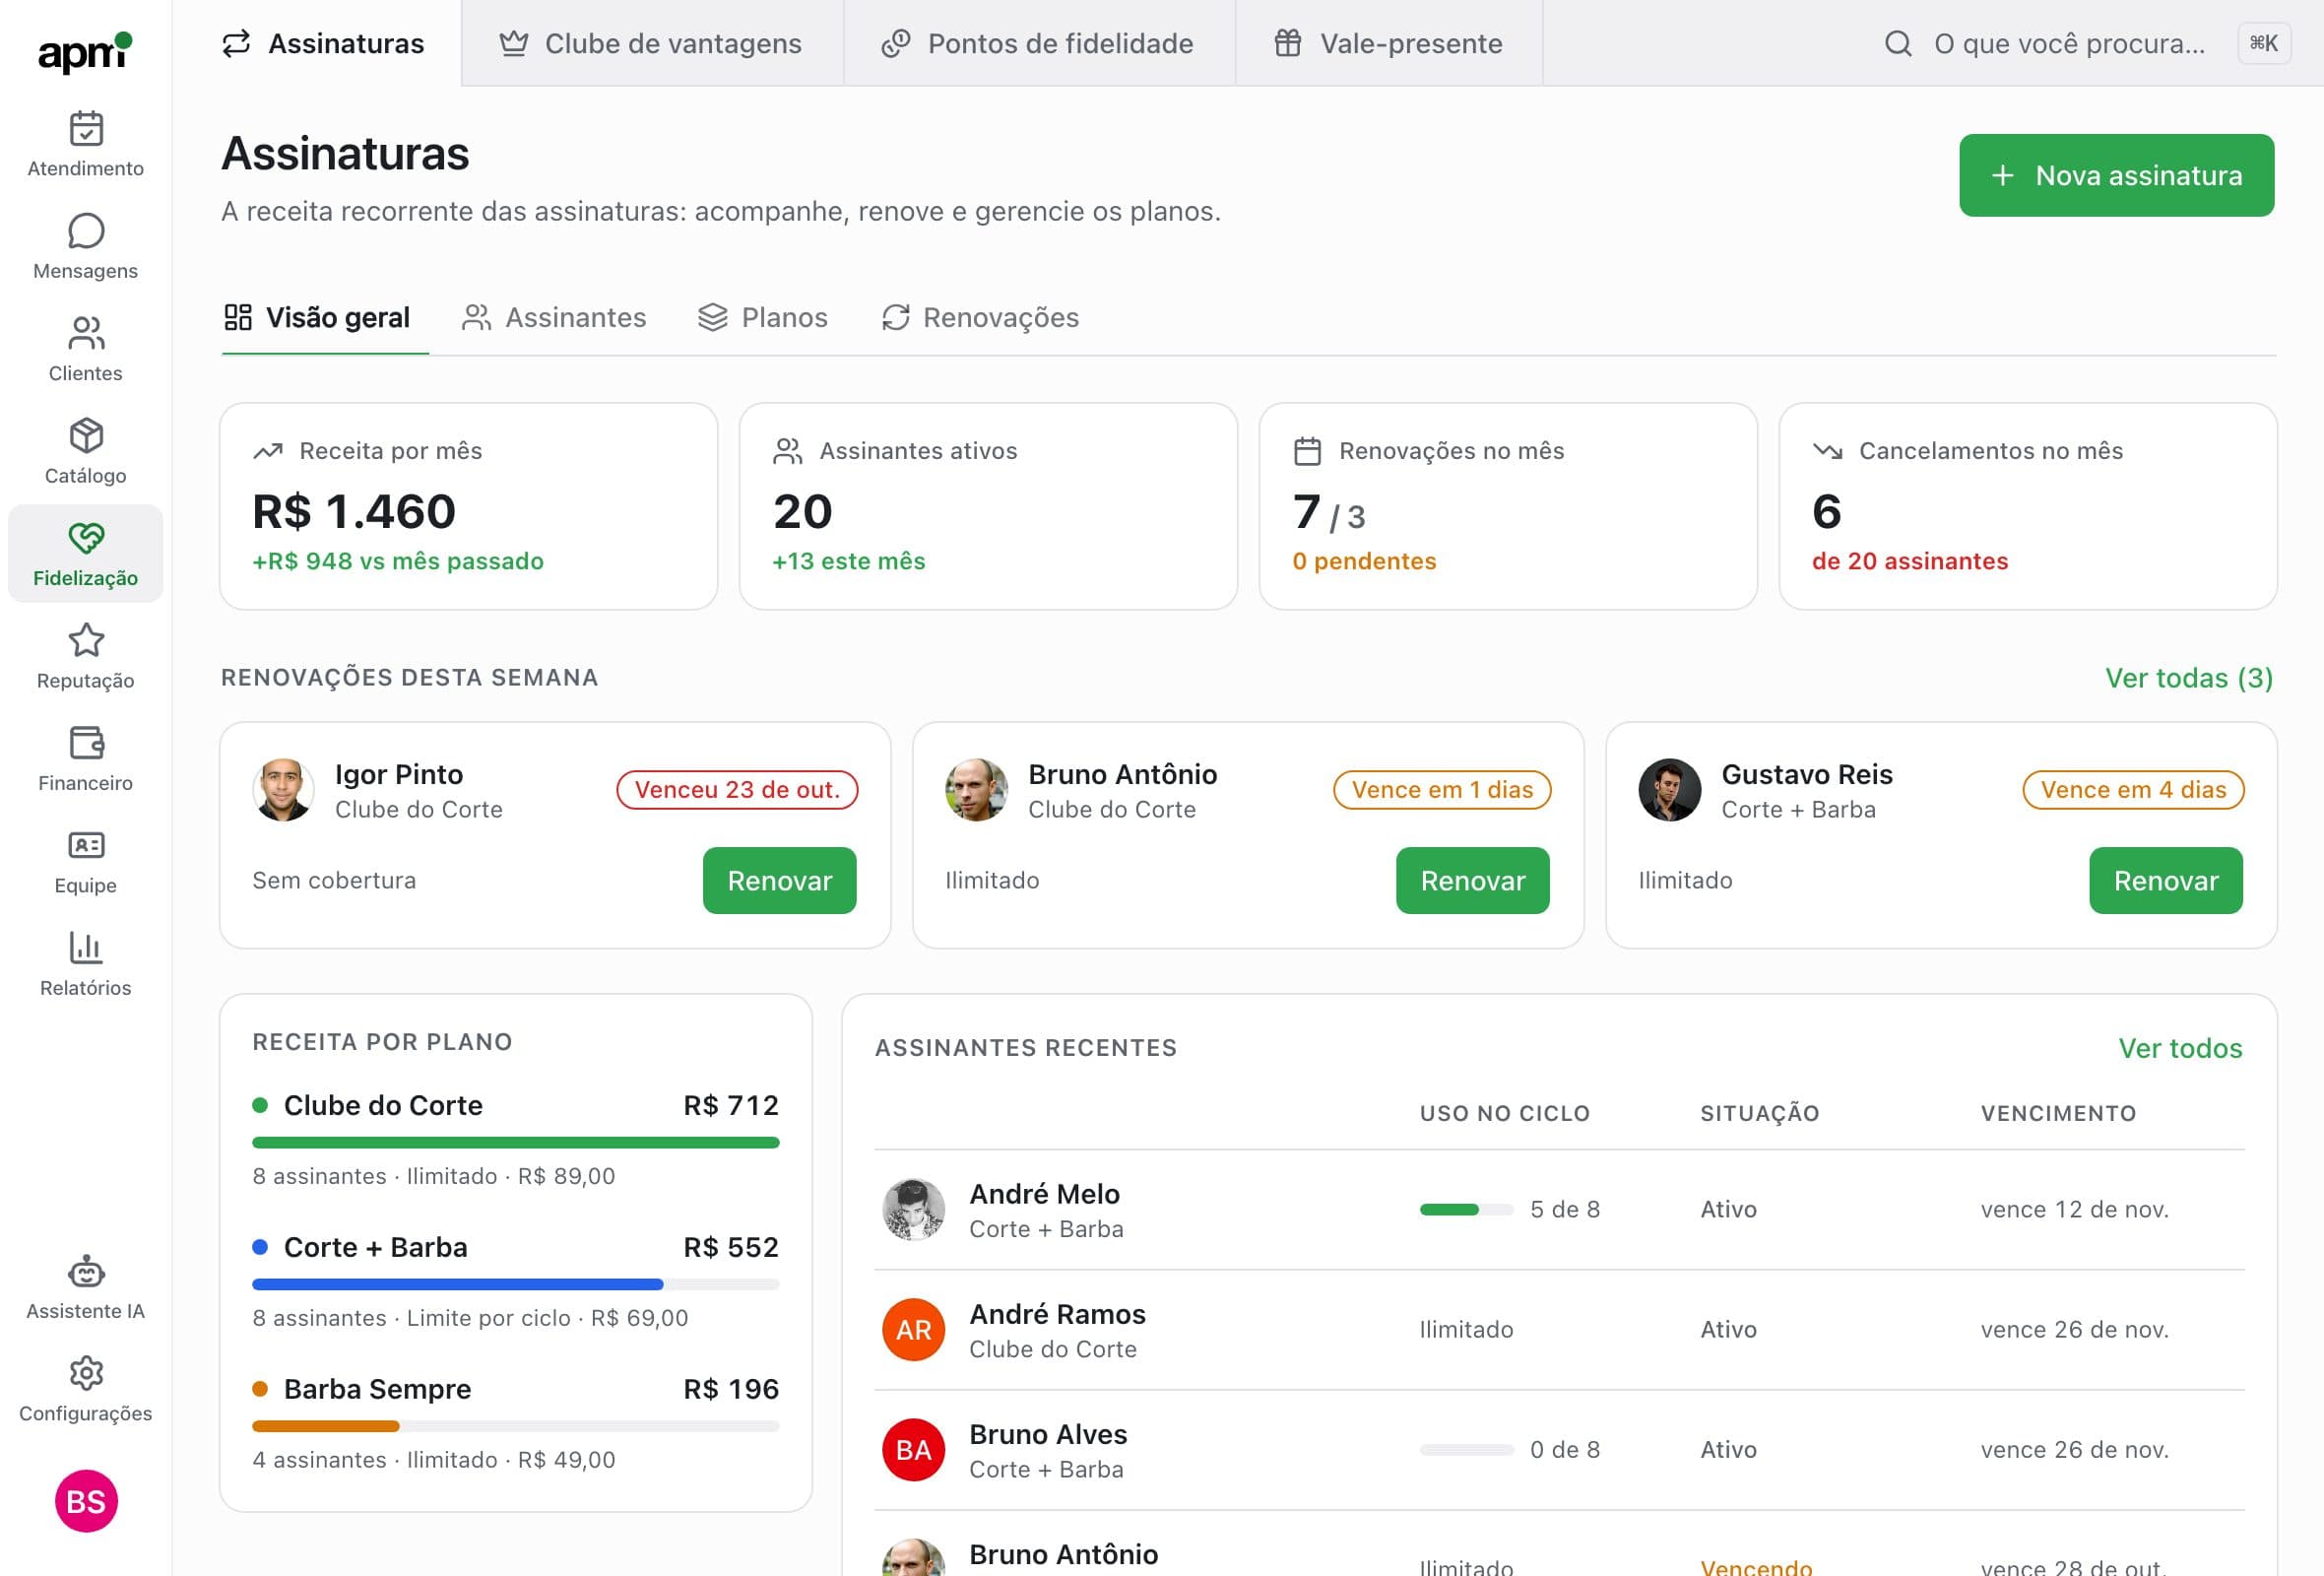Open the Renovações sub-tab

(x=980, y=318)
